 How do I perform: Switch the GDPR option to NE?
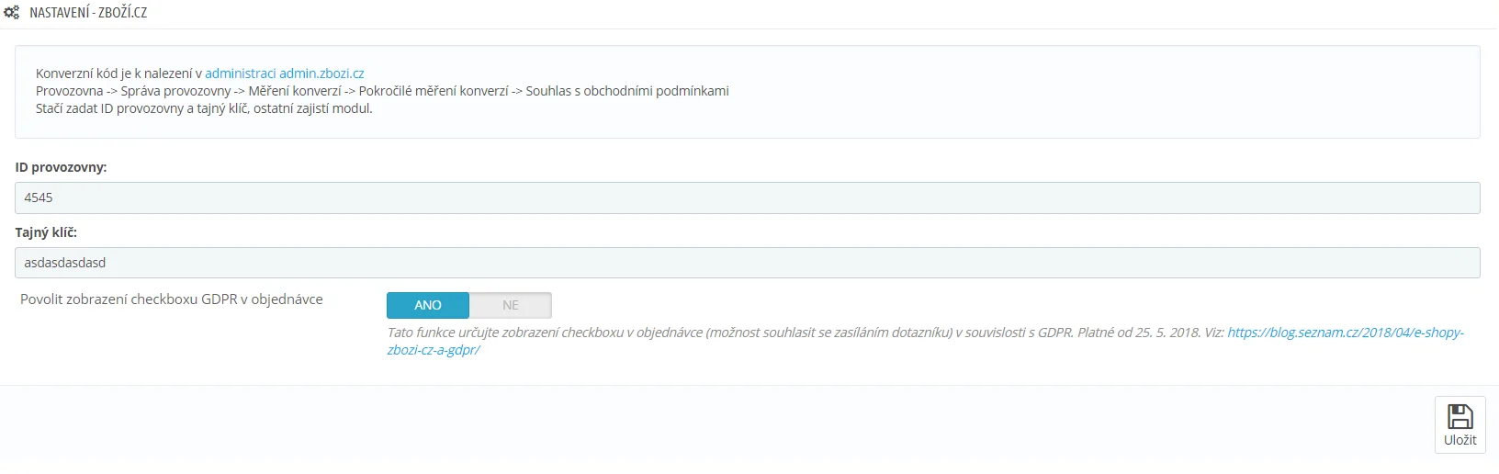[511, 305]
